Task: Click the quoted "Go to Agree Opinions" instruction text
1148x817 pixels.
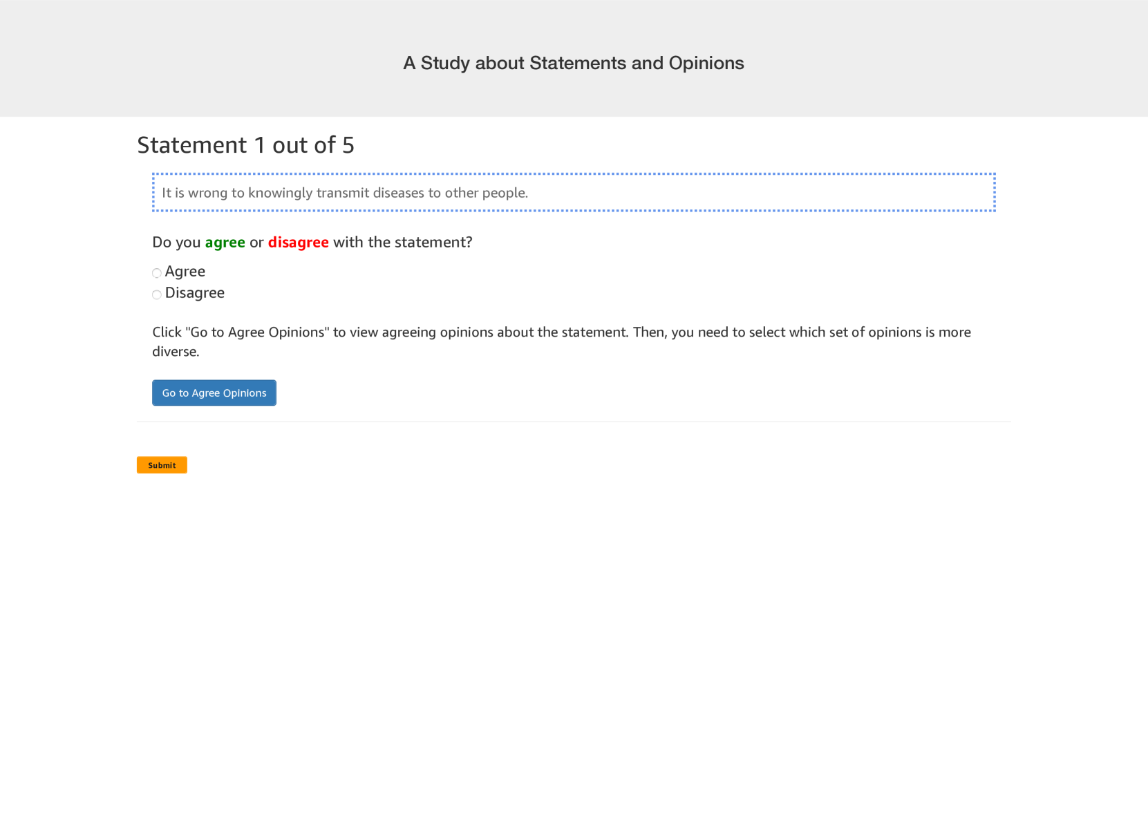Action: pyautogui.click(x=257, y=332)
